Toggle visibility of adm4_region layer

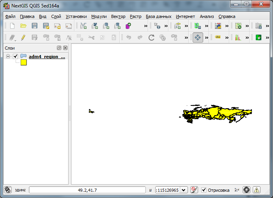click(x=16, y=57)
